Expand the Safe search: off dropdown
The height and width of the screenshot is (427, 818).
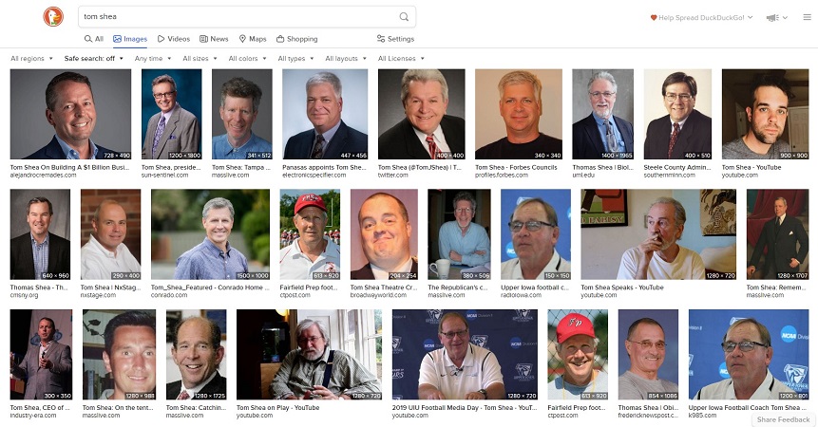tap(94, 58)
